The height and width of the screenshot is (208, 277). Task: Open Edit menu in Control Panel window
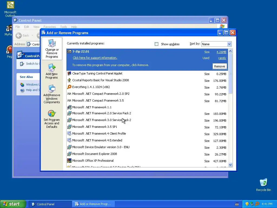pyautogui.click(x=27, y=27)
